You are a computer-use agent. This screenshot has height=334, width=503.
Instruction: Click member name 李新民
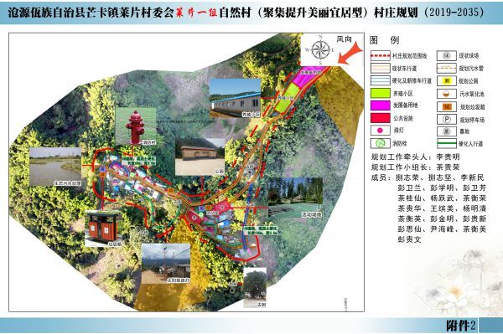(472, 177)
